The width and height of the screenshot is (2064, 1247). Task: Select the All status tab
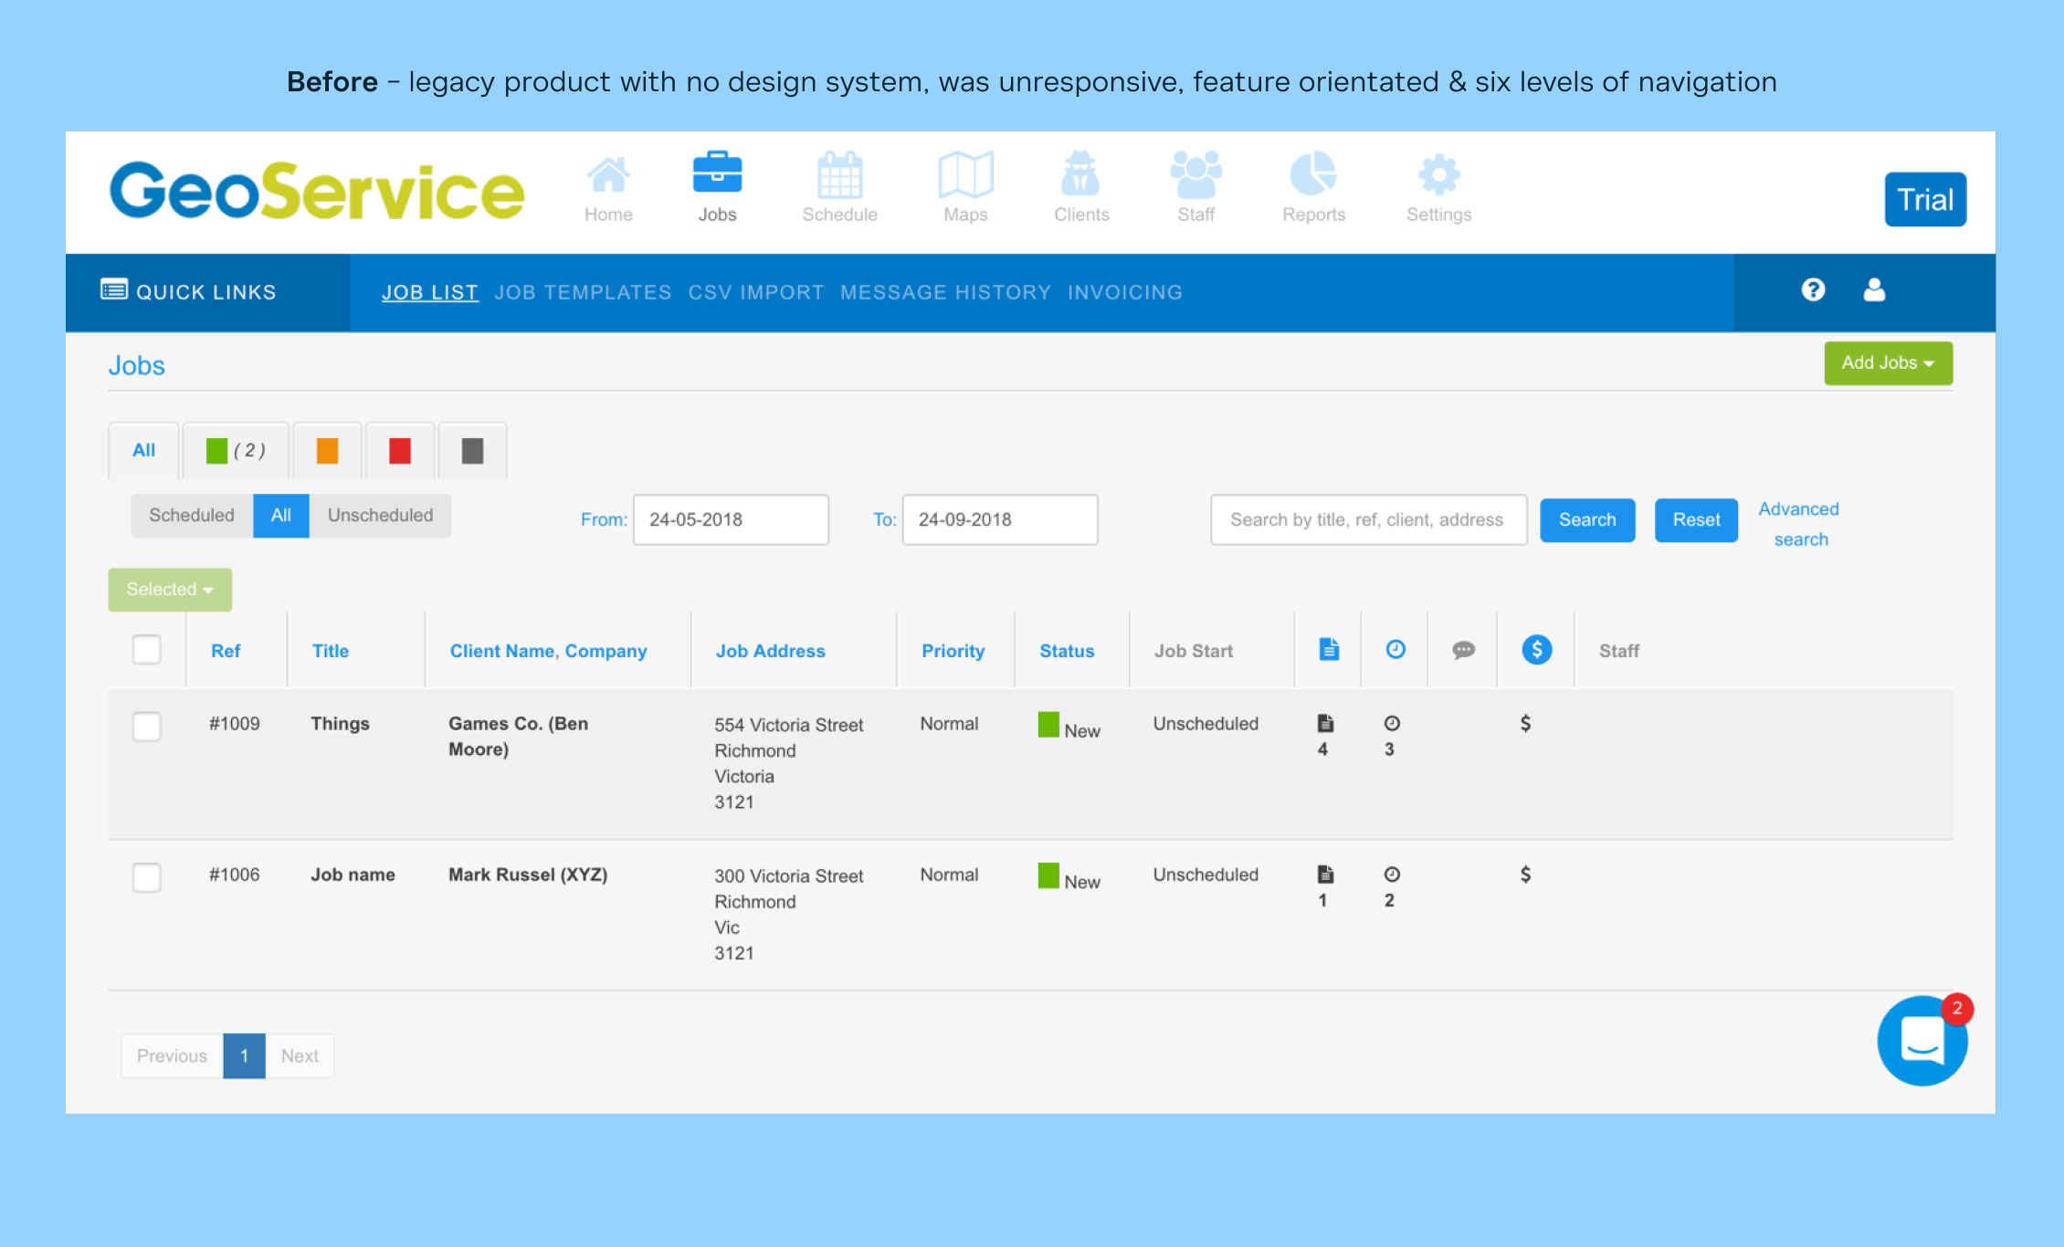[143, 450]
